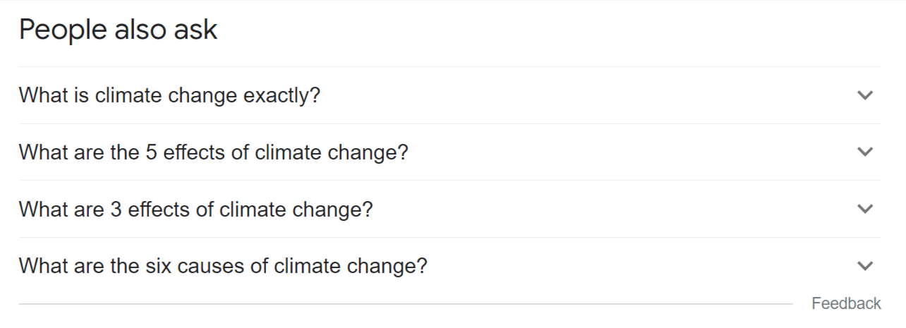Image resolution: width=906 pixels, height=328 pixels.
Task: Click the "People also ask" heading
Action: (118, 30)
